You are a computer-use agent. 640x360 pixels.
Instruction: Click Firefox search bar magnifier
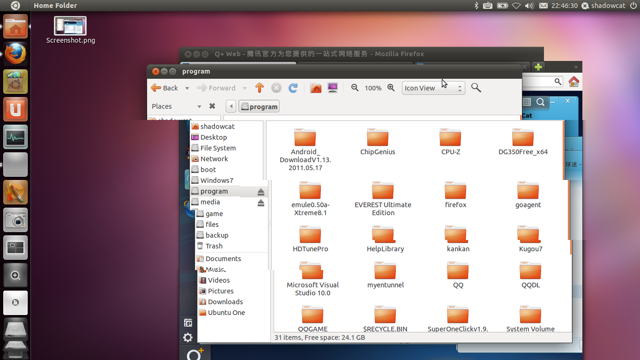[558, 82]
